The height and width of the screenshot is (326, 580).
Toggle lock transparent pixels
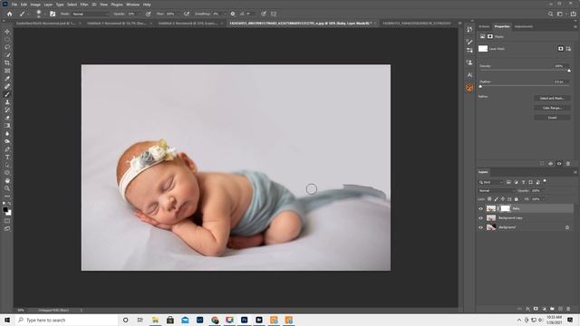[489, 199]
